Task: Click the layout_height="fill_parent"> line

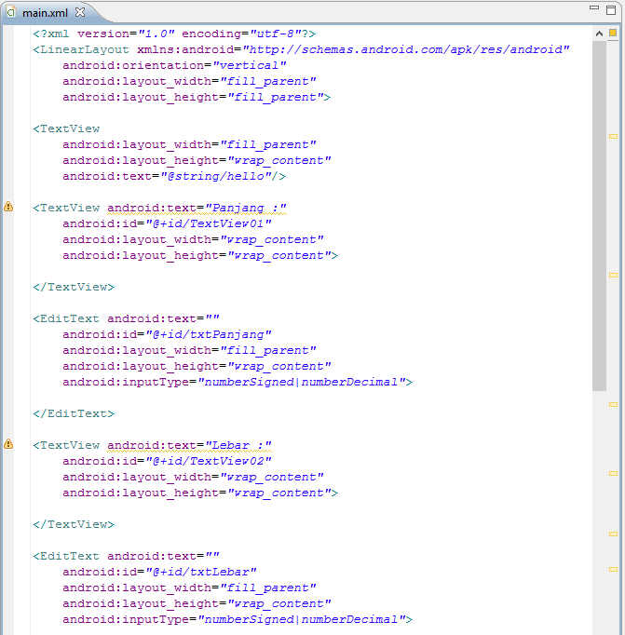Action: pyautogui.click(x=197, y=97)
